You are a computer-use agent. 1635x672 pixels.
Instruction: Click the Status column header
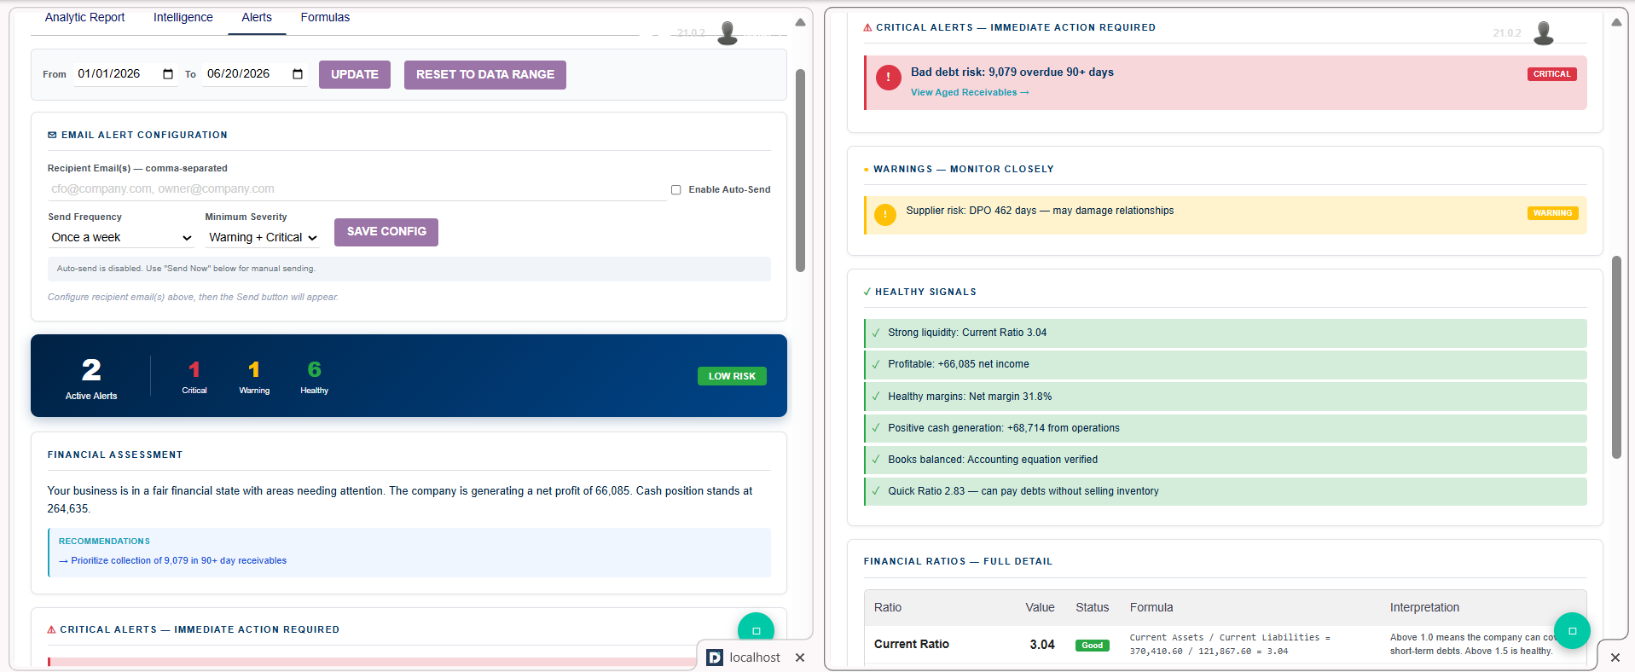coord(1093,607)
